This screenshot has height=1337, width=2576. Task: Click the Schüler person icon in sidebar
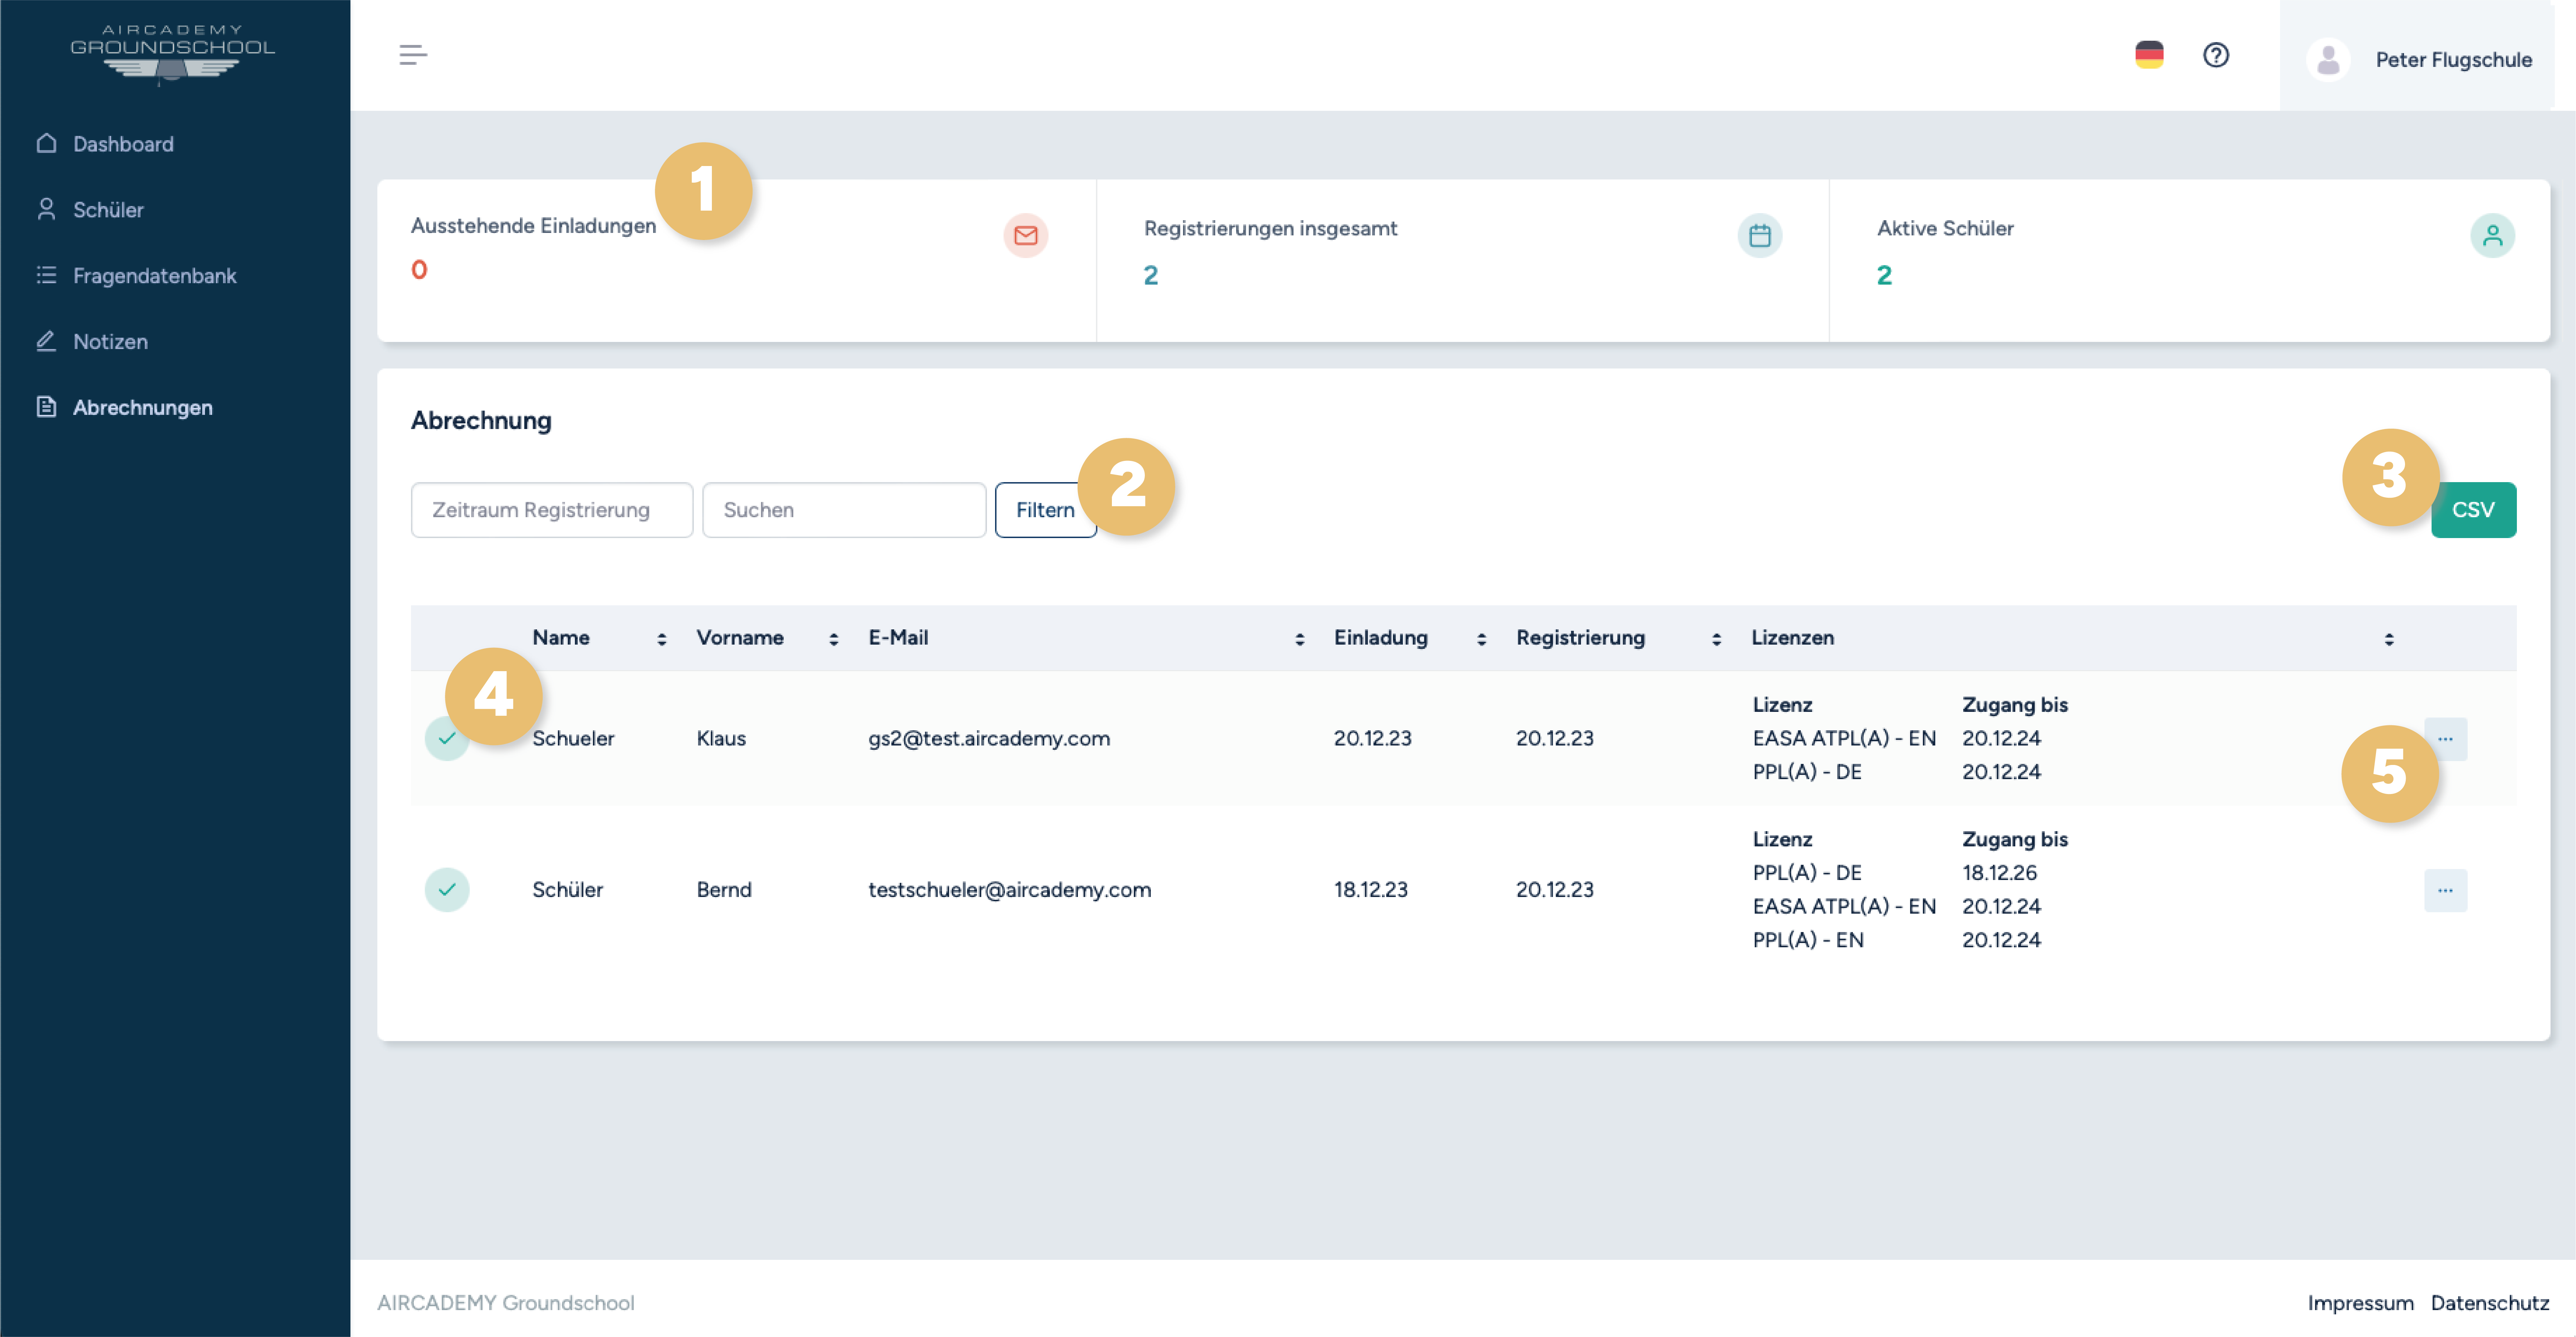46,209
